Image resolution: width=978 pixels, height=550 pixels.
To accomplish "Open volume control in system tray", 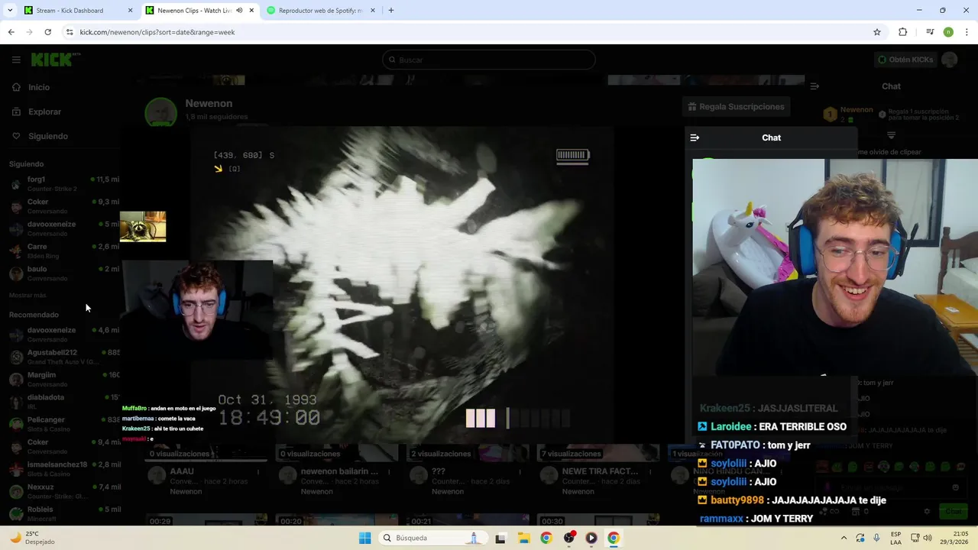I will [x=928, y=538].
